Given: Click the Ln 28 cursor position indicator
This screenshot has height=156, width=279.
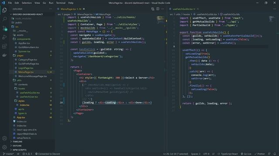Looking at the screenshot, I should point(176,154).
